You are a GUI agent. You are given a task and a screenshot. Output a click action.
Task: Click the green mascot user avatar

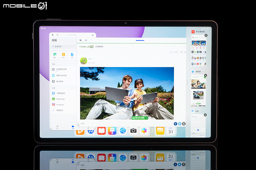point(84,61)
